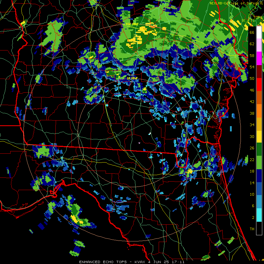Viewport: 264px width, 264px height.
Task: Click the 46 value on legend
Action: [x=252, y=90]
